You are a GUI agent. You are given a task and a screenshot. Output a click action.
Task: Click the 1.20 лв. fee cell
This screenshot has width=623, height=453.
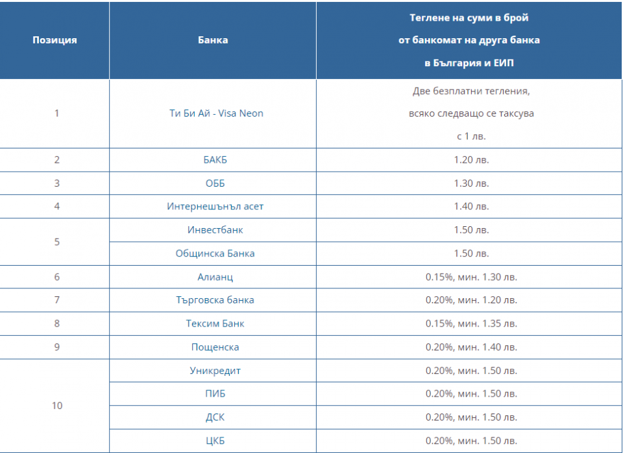coord(471,160)
